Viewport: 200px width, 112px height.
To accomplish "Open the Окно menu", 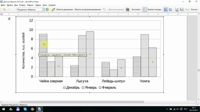I will pyautogui.click(x=45, y=5).
